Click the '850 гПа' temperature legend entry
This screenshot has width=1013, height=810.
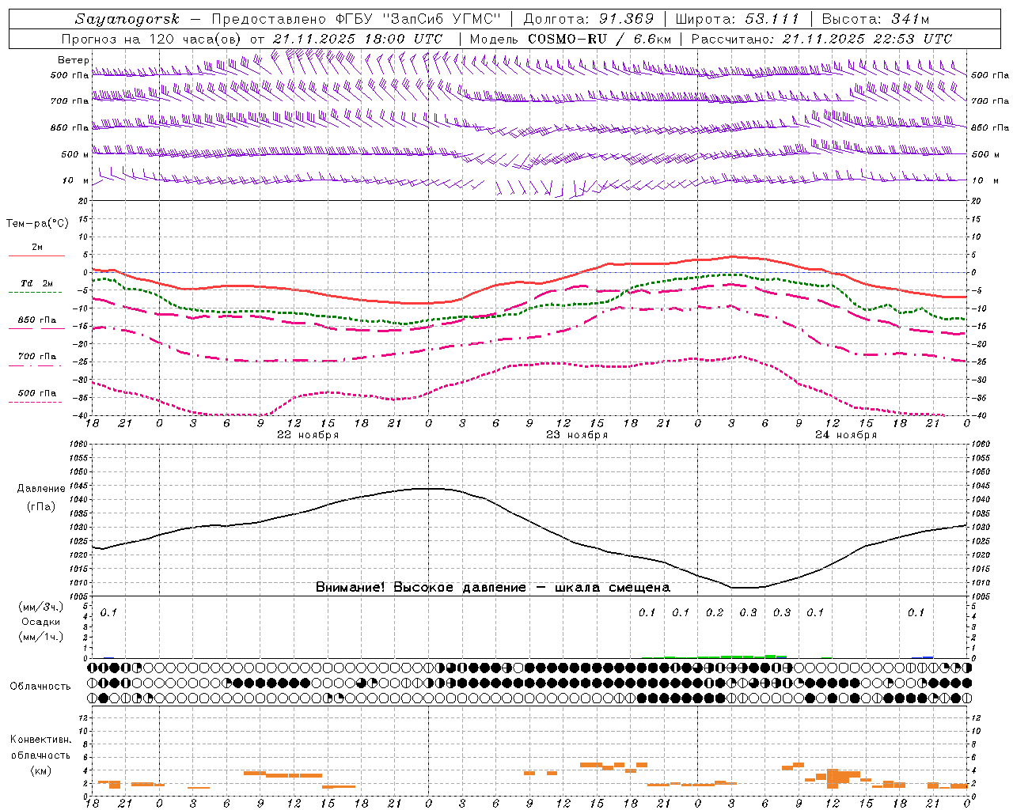37,320
